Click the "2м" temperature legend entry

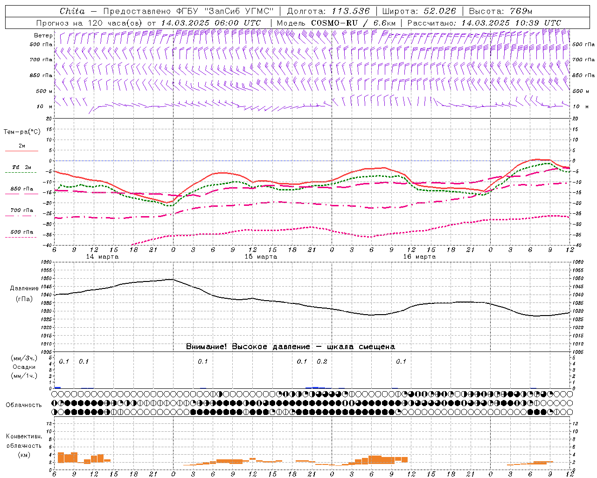[x=22, y=146]
